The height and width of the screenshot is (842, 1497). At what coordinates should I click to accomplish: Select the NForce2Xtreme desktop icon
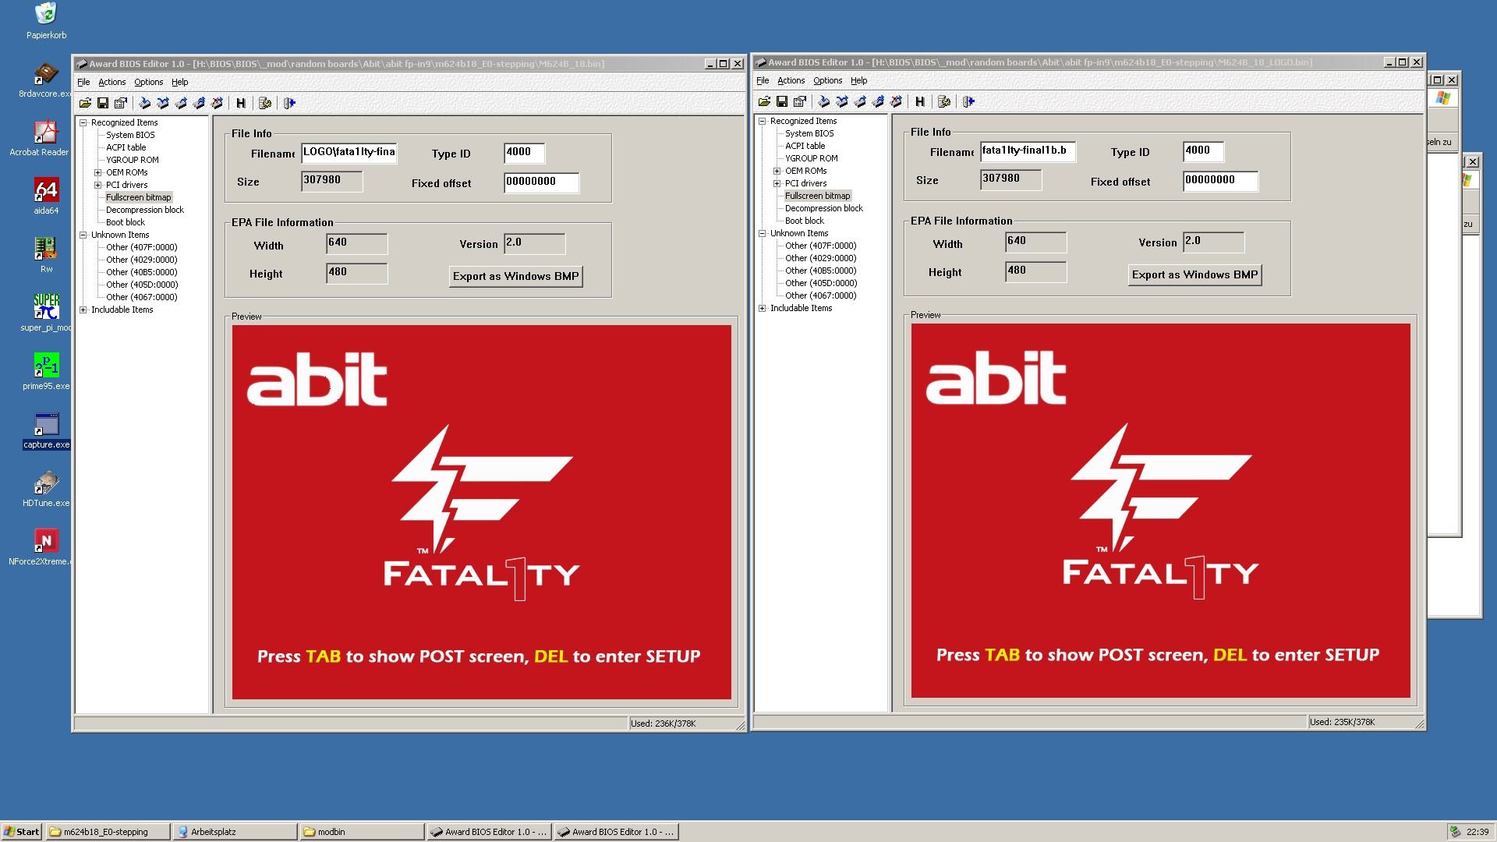tap(40, 547)
